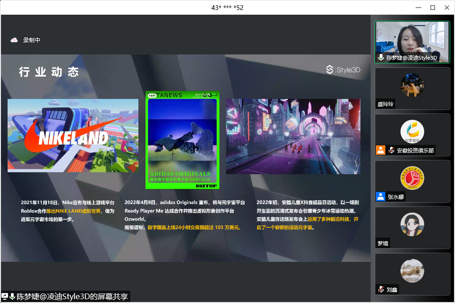Screen dimensions: 455x303
Task: Click blue person icon beside 张水娜
Action: click(x=381, y=196)
